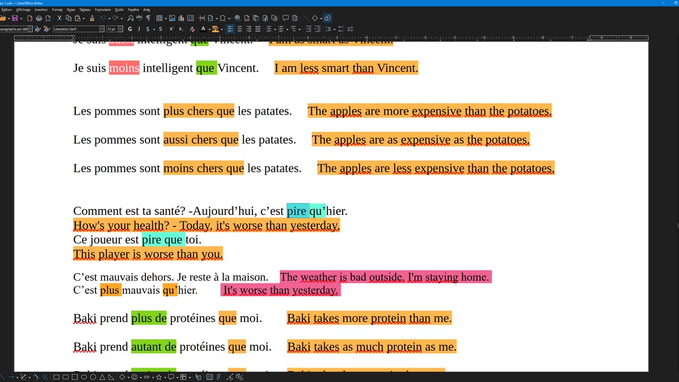Toggle justified alignment
The image size is (679, 382).
pyautogui.click(x=258, y=29)
